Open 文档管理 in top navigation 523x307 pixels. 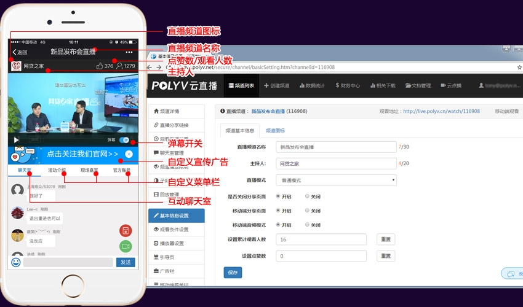coord(418,85)
